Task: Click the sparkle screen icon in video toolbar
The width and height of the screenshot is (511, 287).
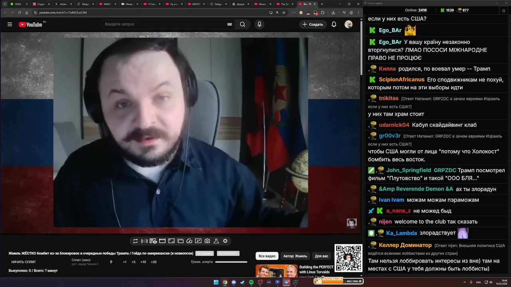Action: (x=198, y=241)
